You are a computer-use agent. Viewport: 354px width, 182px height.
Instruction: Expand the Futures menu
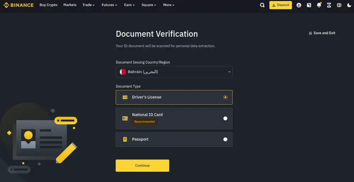click(x=109, y=5)
